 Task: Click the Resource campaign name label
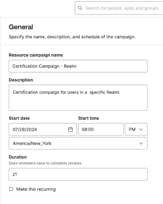[x=36, y=55]
